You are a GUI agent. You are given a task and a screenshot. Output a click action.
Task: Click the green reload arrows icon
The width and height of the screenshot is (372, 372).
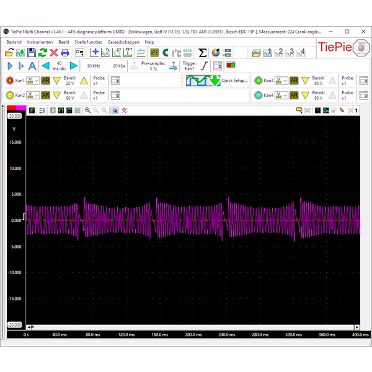click(x=43, y=53)
